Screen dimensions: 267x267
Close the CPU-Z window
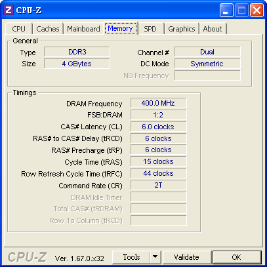pyautogui.click(x=257, y=10)
